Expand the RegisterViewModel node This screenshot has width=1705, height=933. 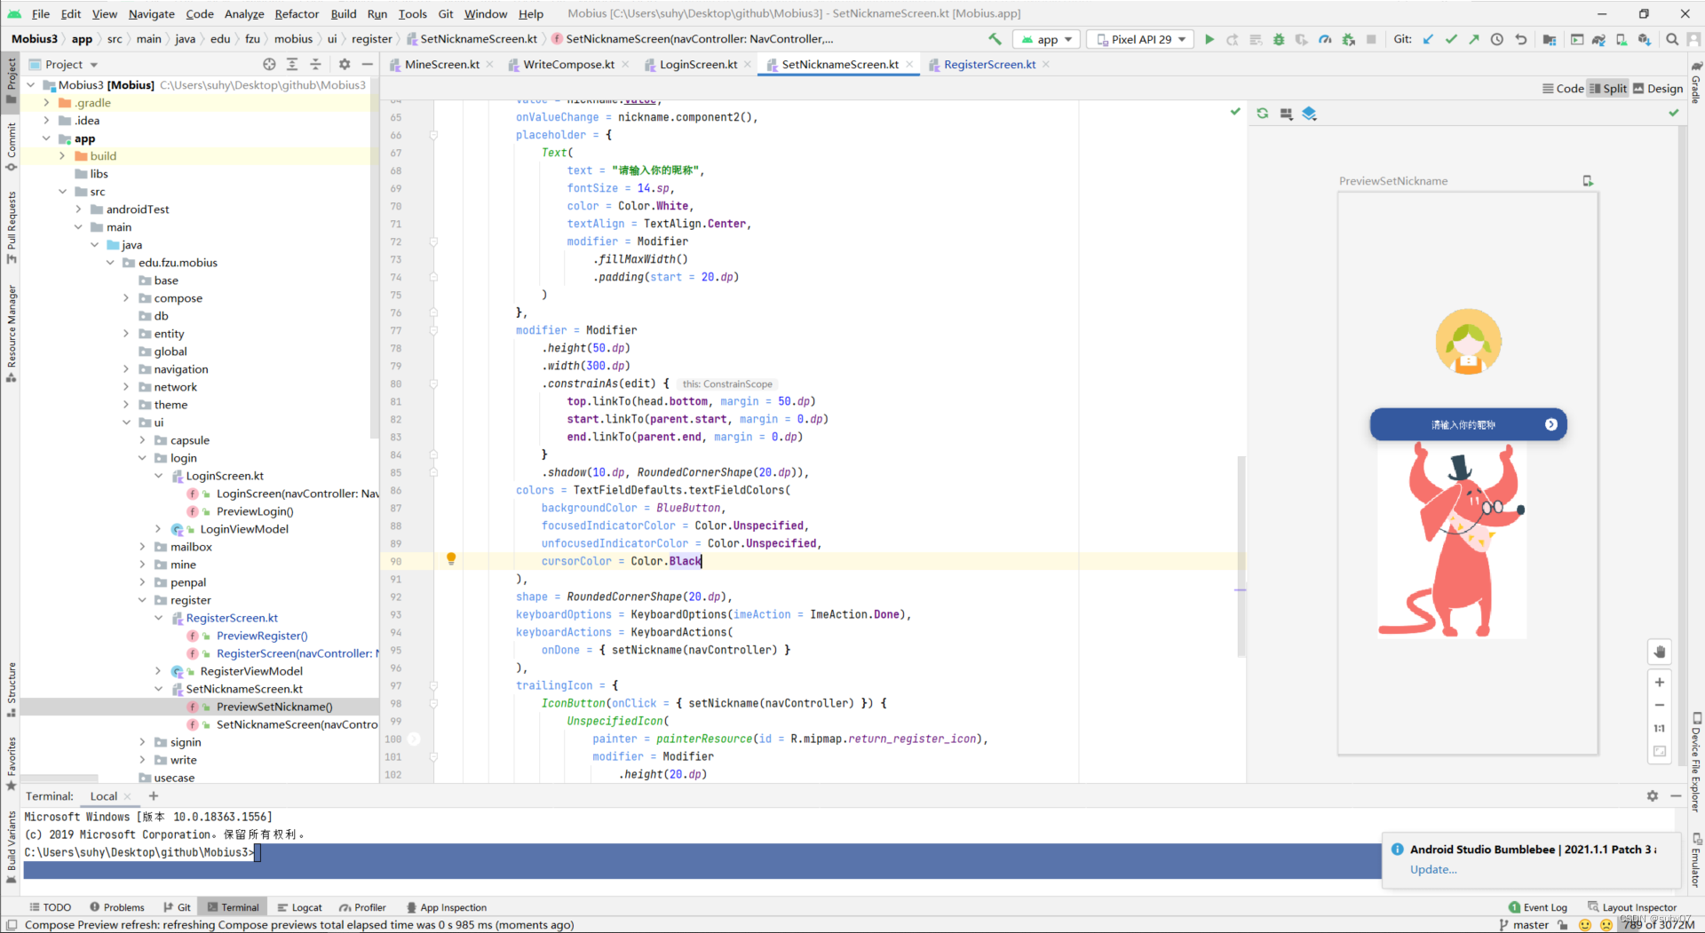(158, 671)
